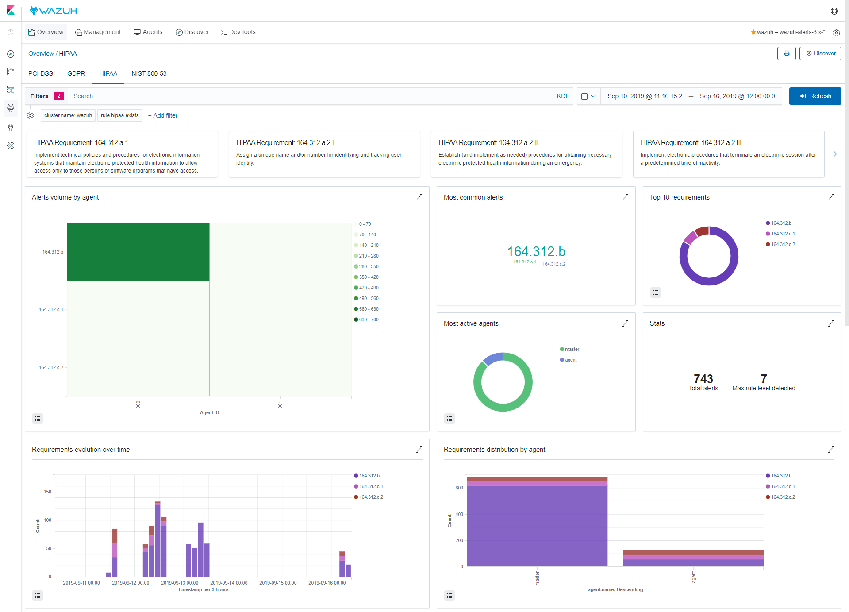Switch to the GDPR tab
The image size is (849, 612).
(x=76, y=73)
